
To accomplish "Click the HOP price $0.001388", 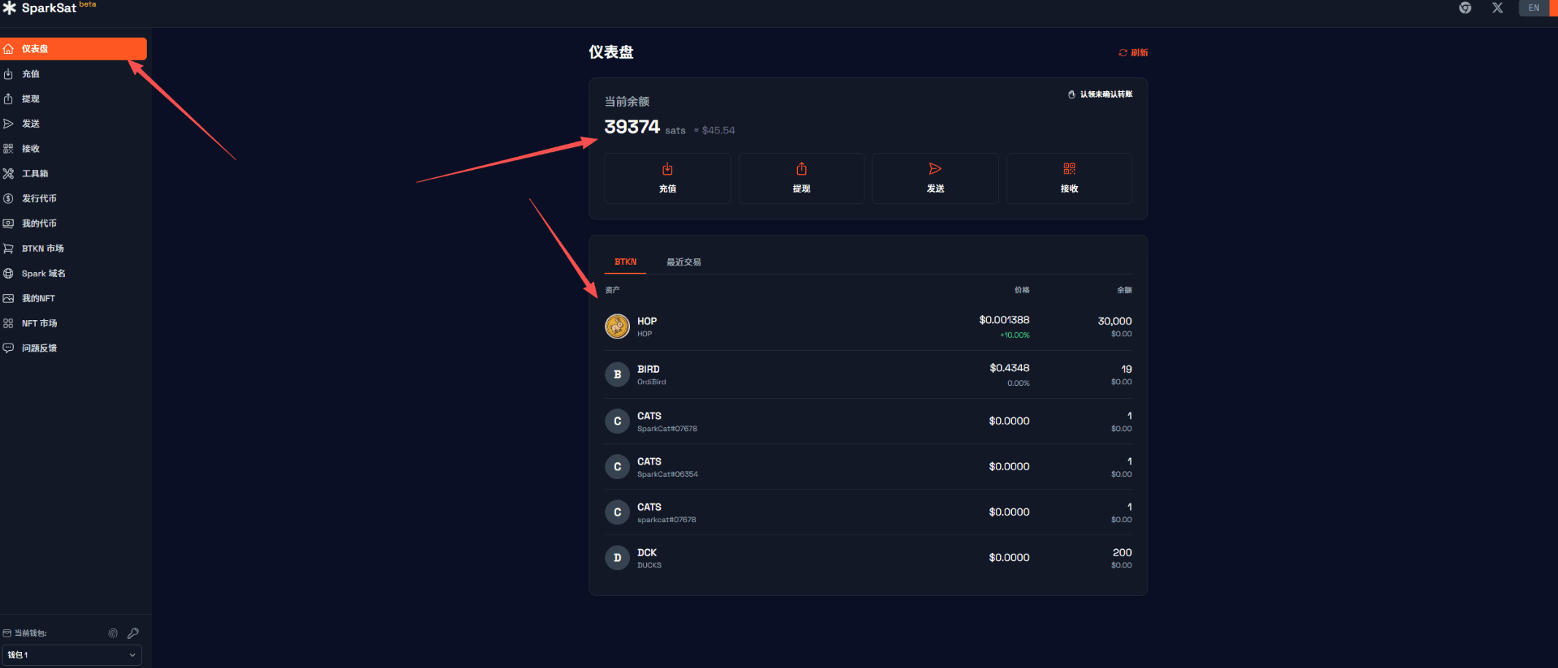I will click(x=1004, y=320).
